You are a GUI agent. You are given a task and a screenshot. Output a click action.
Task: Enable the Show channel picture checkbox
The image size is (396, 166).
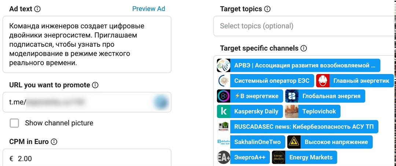(15, 123)
